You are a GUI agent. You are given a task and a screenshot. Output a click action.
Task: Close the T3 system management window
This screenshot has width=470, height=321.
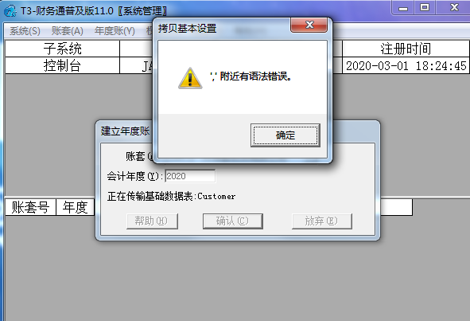click(x=453, y=7)
